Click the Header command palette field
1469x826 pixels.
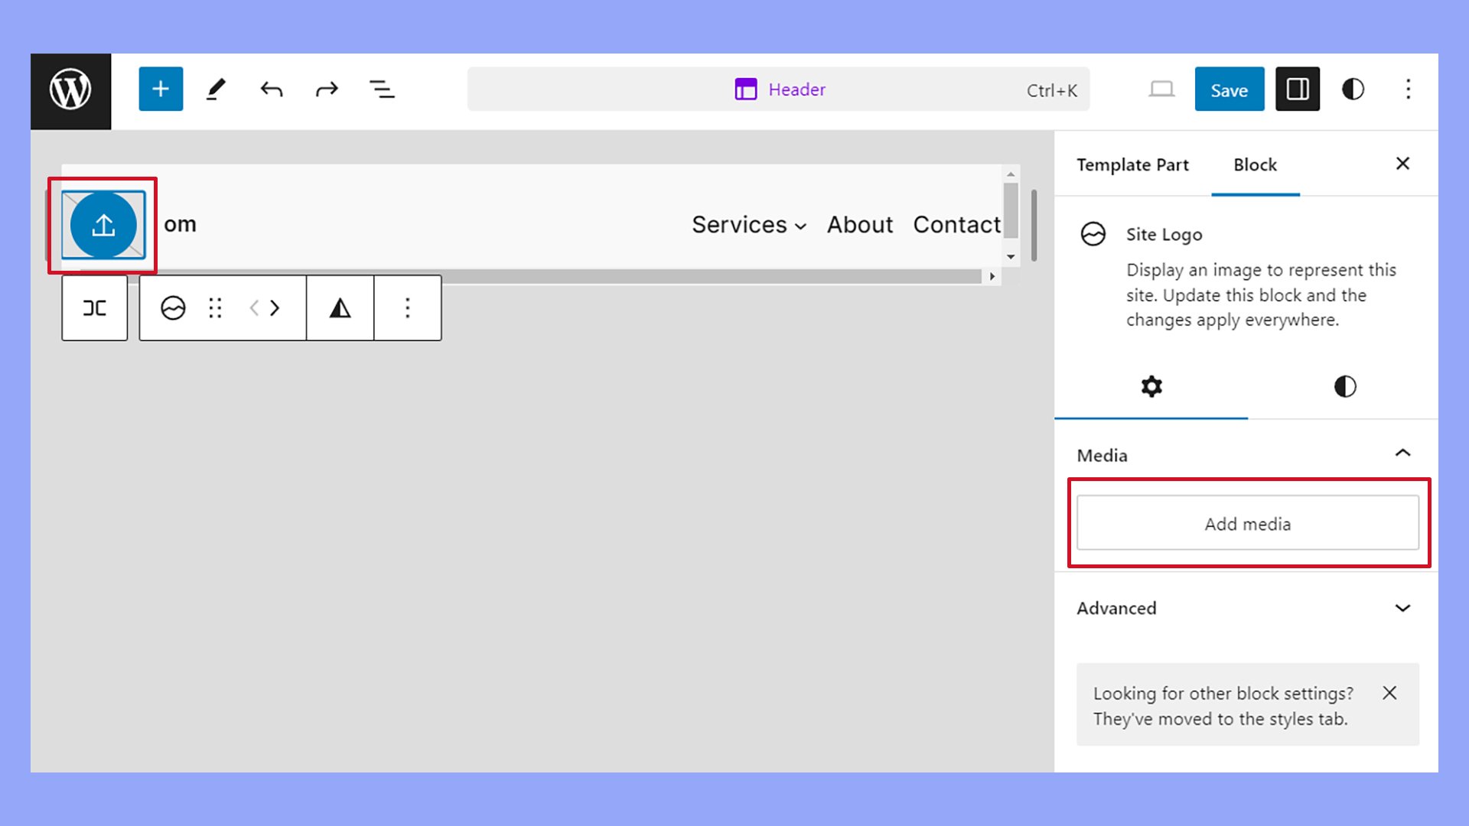pyautogui.click(x=779, y=89)
